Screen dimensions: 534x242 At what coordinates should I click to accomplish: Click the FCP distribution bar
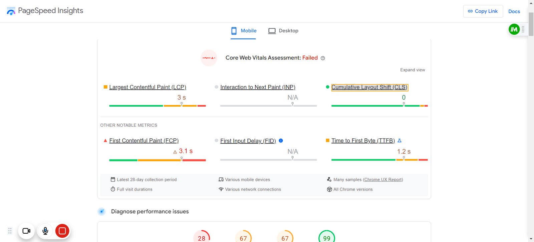click(158, 160)
